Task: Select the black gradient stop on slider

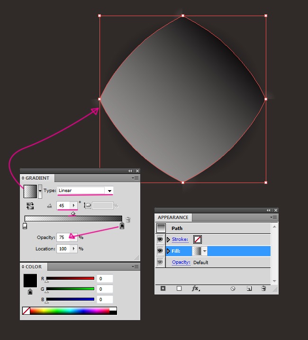Action: pos(122,226)
